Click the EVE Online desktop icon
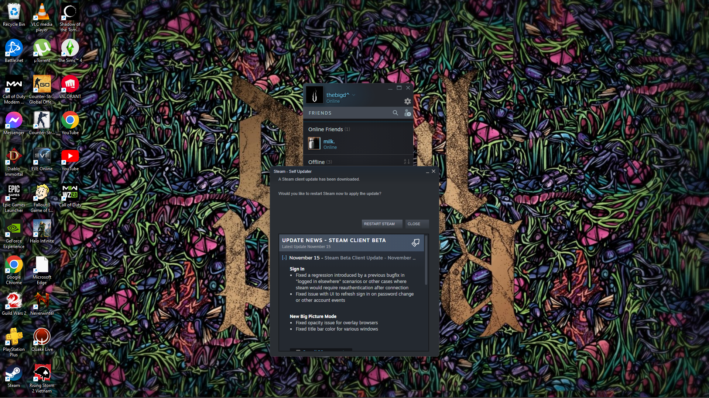Viewport: 709px width, 398px height. pos(42,159)
